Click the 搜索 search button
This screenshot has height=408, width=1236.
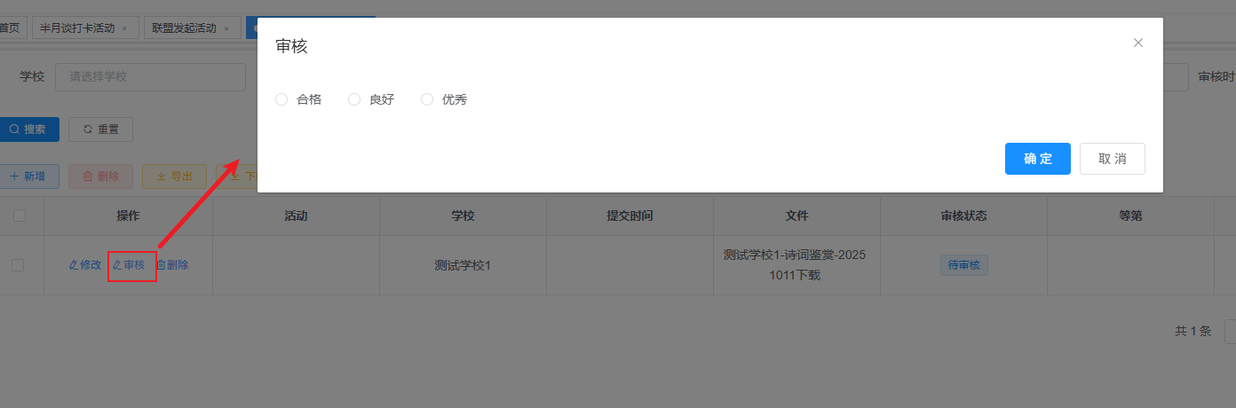(28, 129)
